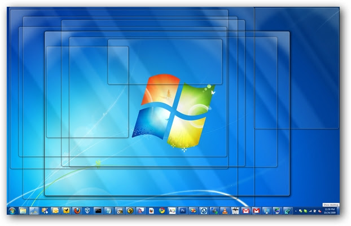This screenshot has height=226, width=351.
Task: Show hidden system tray icons arrow
Action: point(296,211)
